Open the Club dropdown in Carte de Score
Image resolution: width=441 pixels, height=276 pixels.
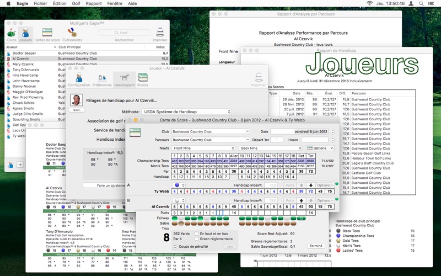pyautogui.click(x=211, y=131)
